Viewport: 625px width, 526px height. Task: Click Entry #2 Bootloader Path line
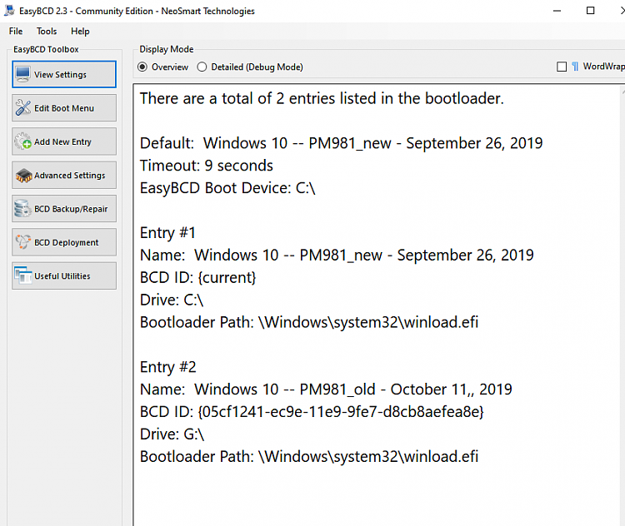(309, 457)
